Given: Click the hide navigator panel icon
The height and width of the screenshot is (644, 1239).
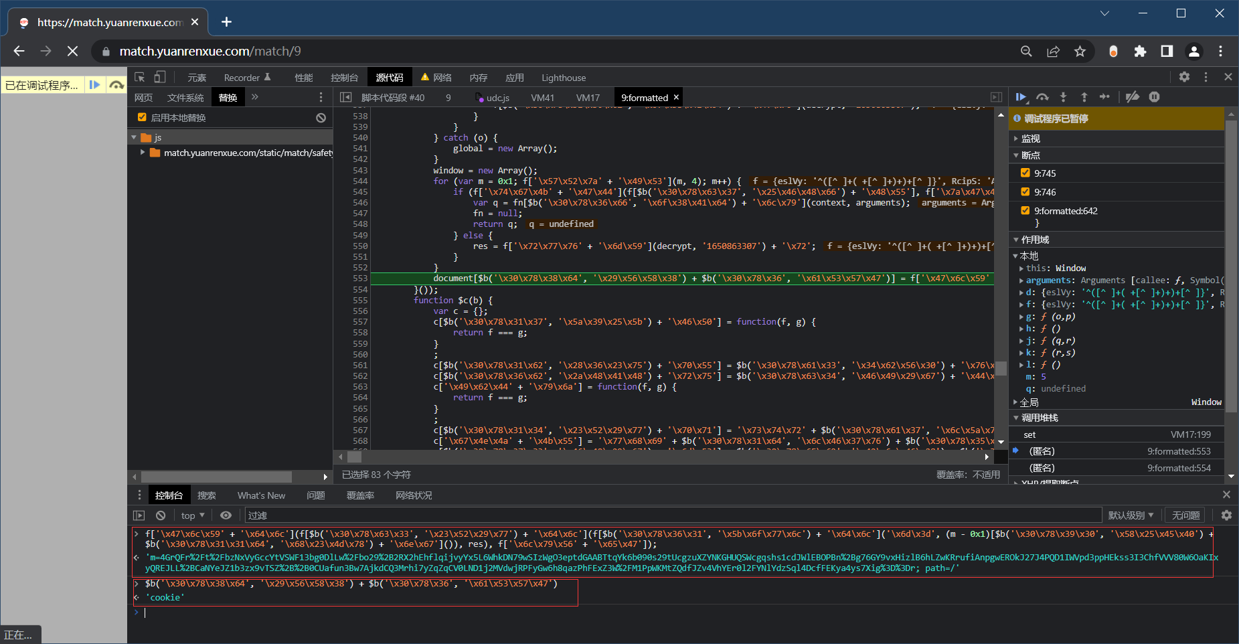Looking at the screenshot, I should [x=345, y=97].
